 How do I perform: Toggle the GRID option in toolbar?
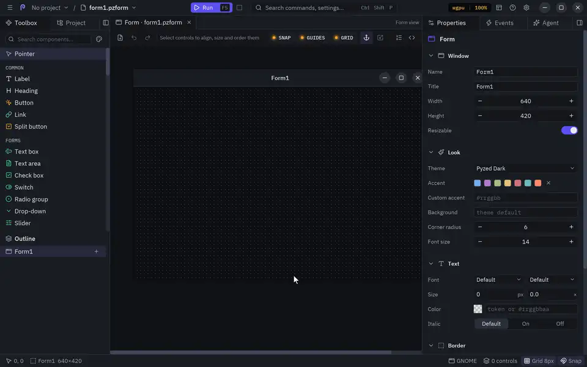click(344, 37)
